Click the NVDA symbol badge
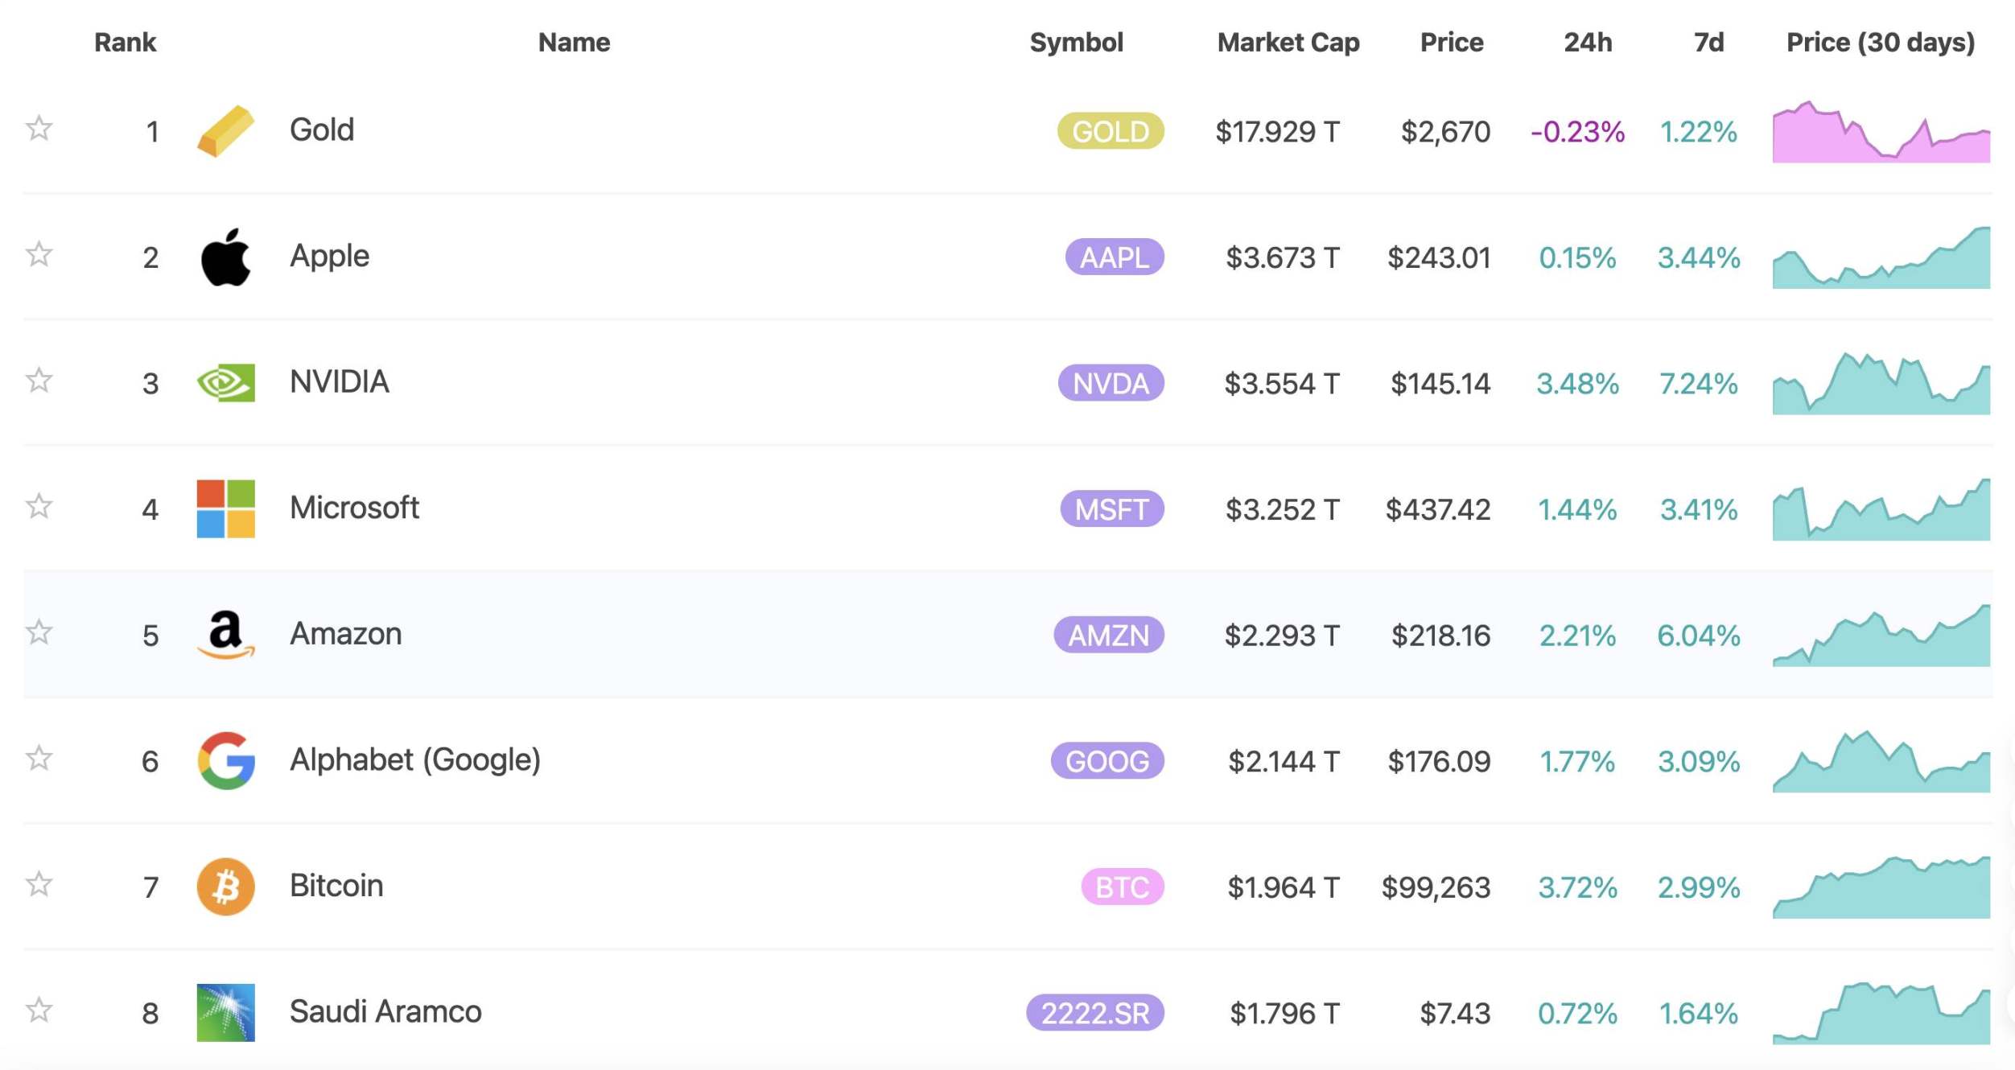The width and height of the screenshot is (2015, 1070). coord(1111,383)
